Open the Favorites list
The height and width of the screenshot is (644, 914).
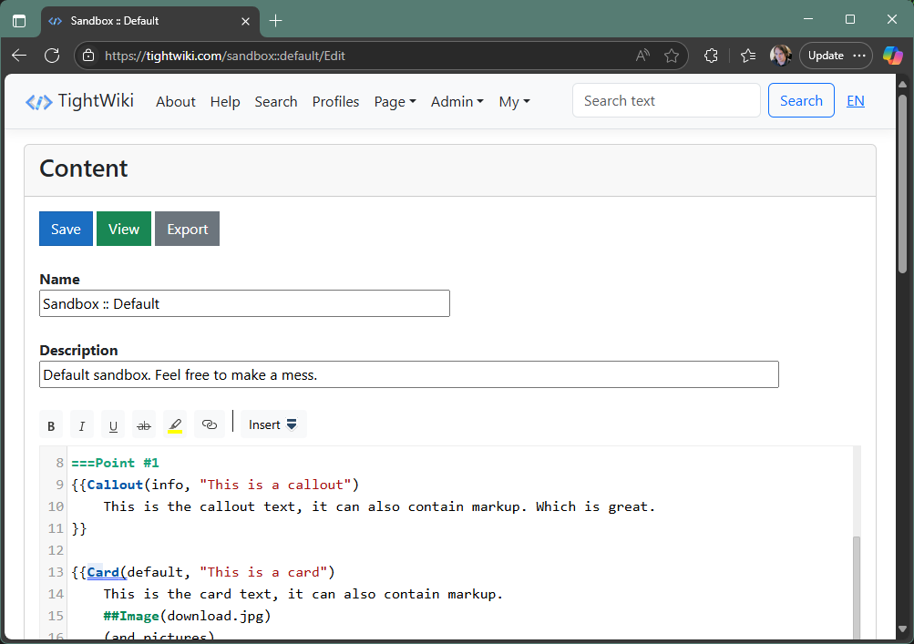tap(748, 56)
